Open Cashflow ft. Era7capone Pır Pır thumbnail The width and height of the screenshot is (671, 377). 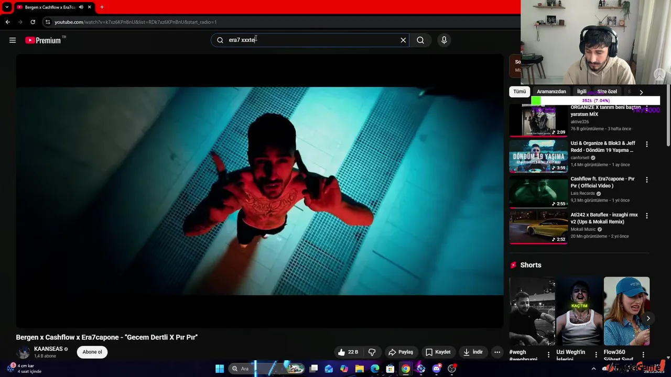538,192
